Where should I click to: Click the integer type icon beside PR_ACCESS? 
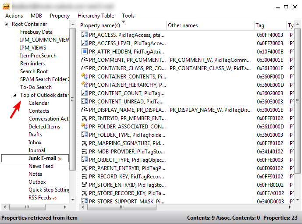tap(84, 35)
